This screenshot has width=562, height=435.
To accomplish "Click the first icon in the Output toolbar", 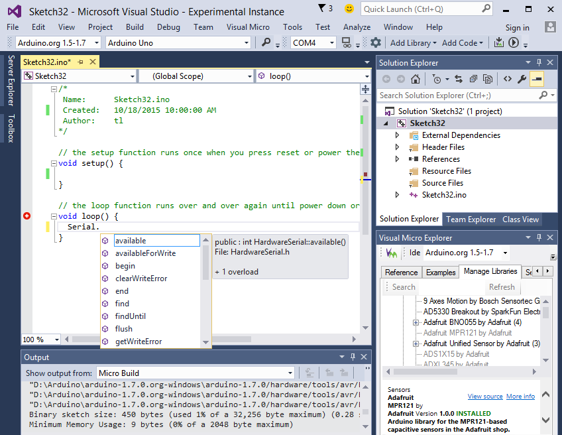I will pos(309,373).
